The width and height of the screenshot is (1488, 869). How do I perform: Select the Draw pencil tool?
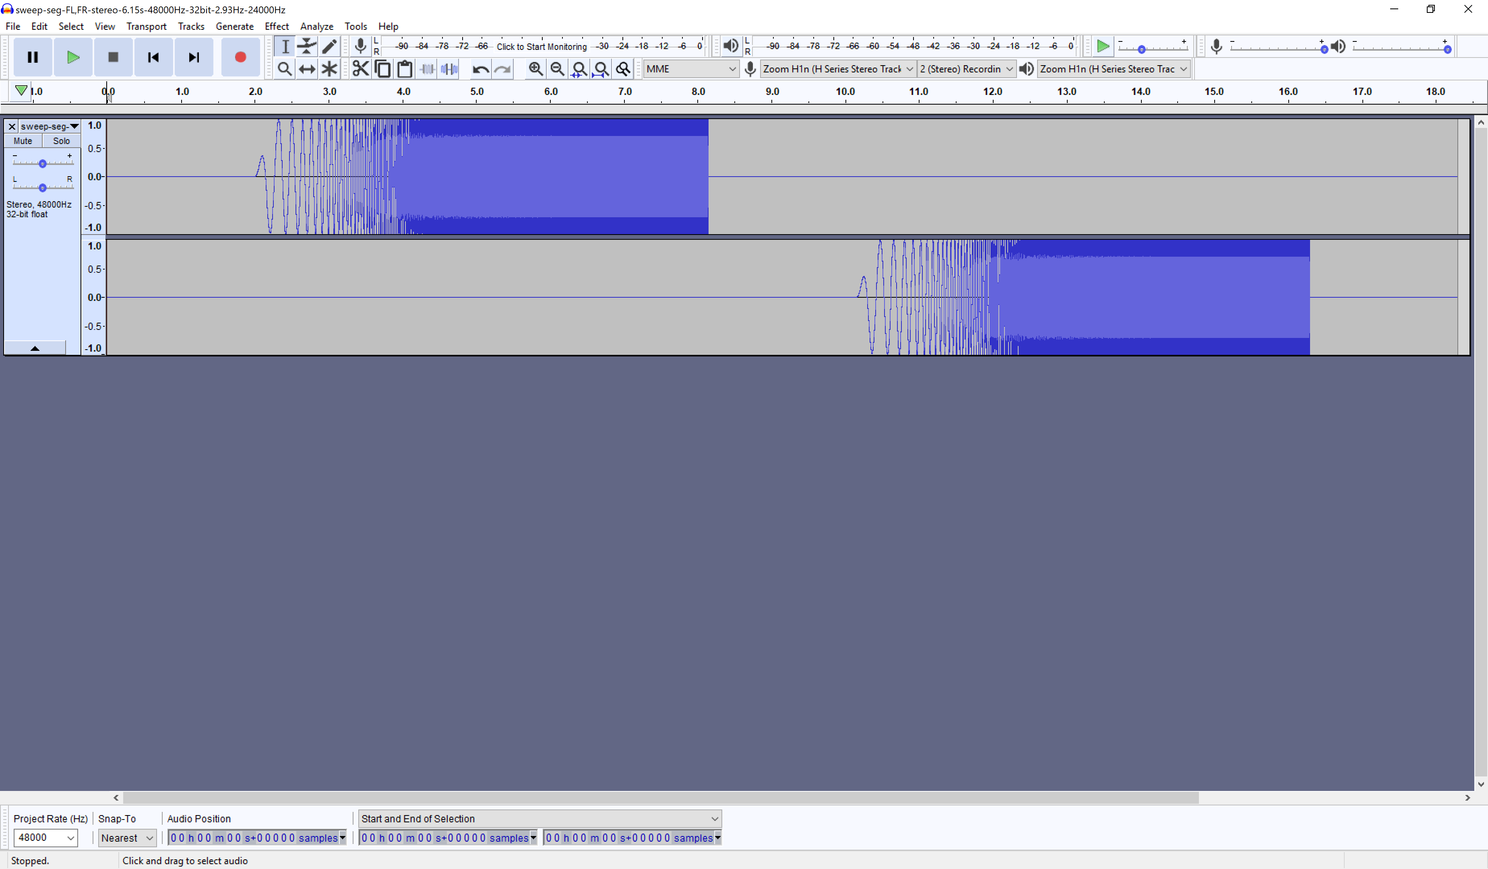329,46
